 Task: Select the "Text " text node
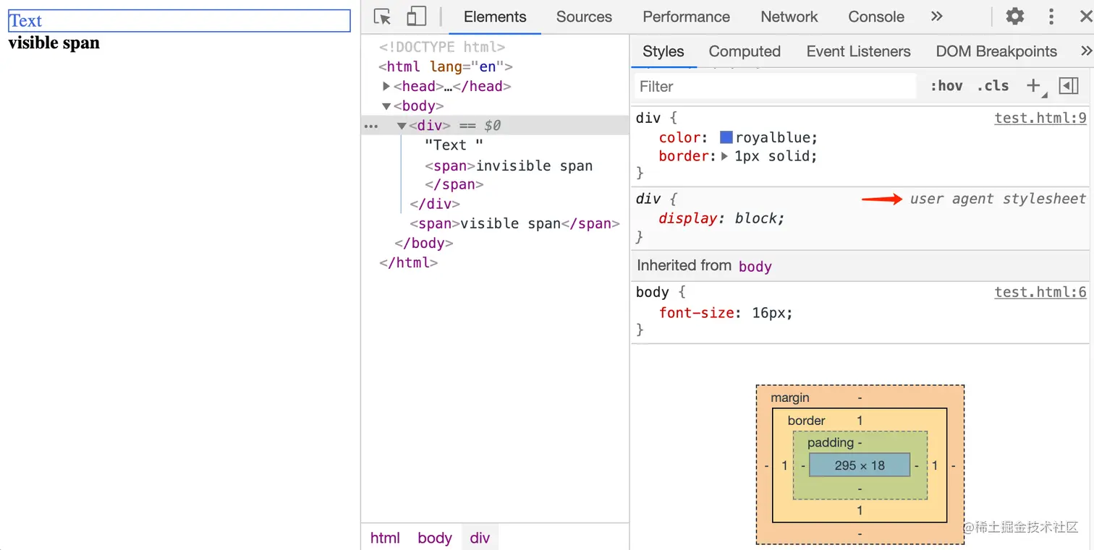[x=454, y=145]
